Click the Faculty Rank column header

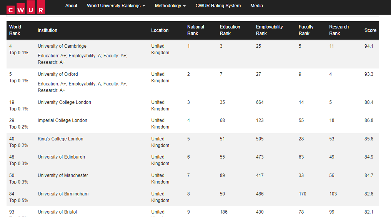pos(306,30)
